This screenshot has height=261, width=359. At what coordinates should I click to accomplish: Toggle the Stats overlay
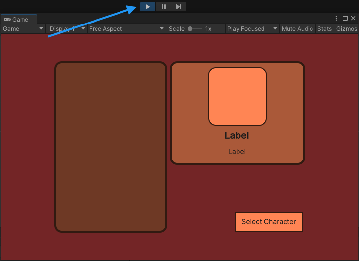click(324, 29)
